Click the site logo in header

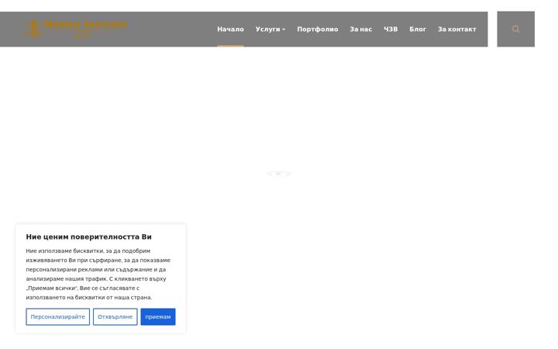pos(76,29)
